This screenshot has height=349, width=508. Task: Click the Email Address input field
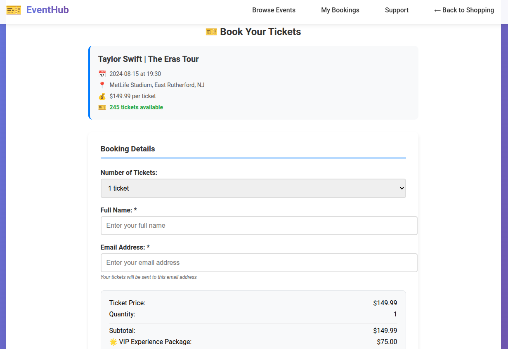(x=259, y=263)
